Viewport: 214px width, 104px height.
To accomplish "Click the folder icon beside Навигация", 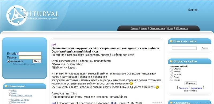I will click(6, 86).
